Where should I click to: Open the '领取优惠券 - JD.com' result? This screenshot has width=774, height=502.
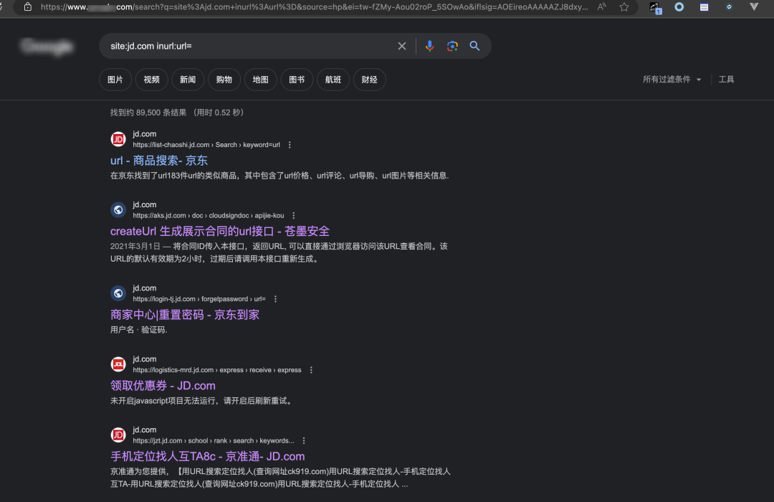pos(163,386)
